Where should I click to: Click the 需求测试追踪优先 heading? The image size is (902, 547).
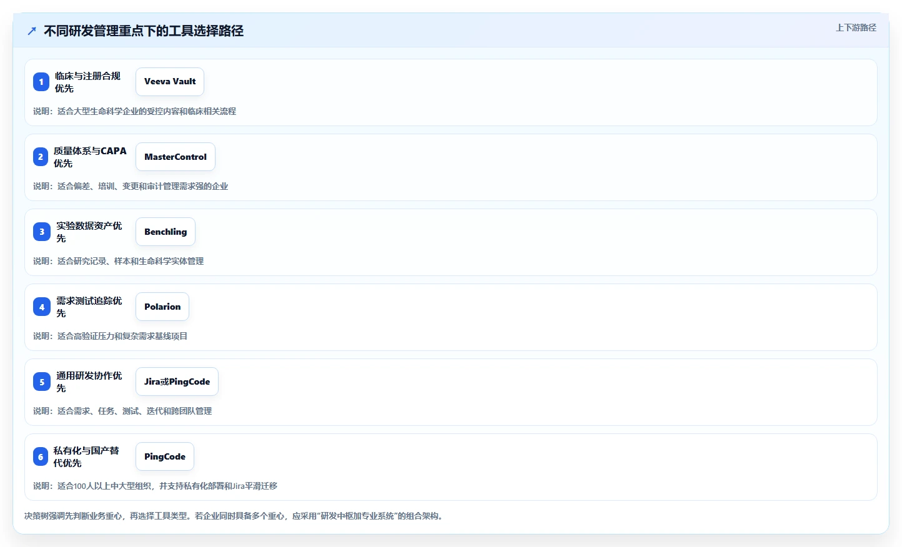point(89,307)
